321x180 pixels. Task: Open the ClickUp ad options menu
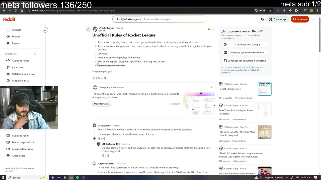point(212,87)
